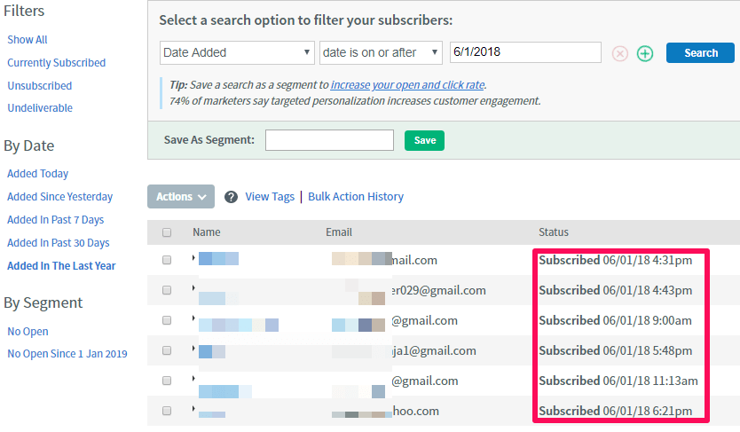Expand first subscriber row arrow

point(193,258)
